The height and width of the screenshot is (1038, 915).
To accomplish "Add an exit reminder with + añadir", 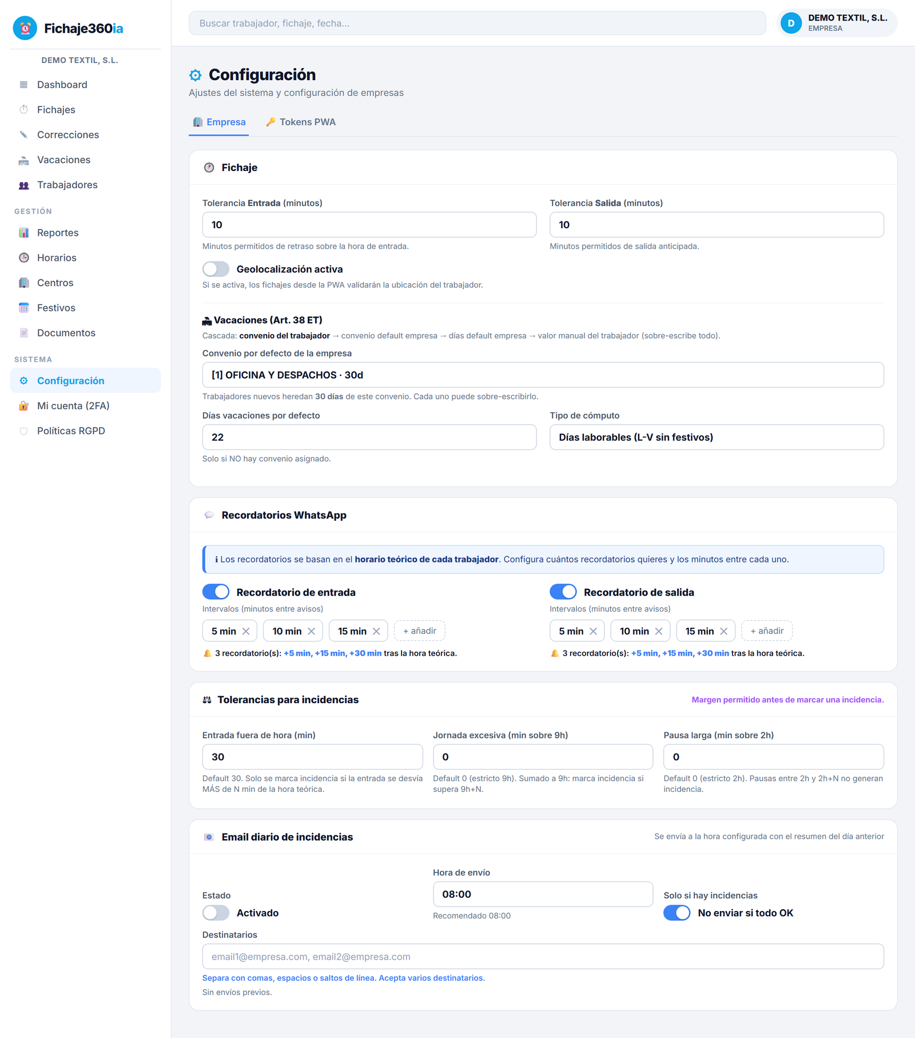I will point(767,631).
